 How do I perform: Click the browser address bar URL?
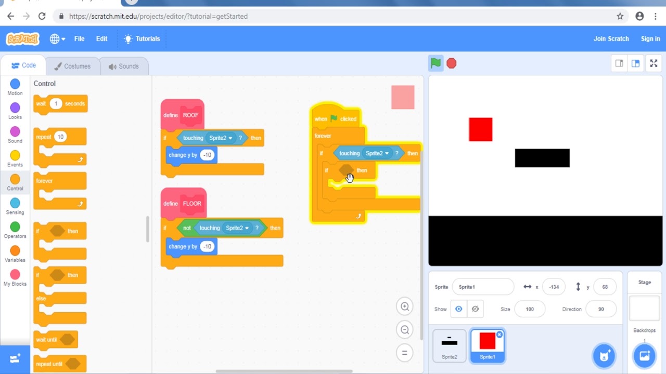point(158,16)
